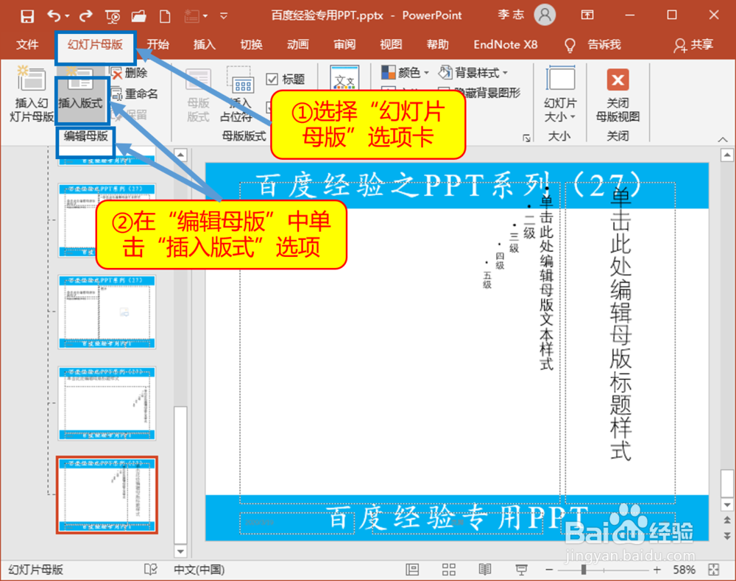Toggle the 标题 checkbox
Image resolution: width=736 pixels, height=581 pixels.
coord(272,79)
